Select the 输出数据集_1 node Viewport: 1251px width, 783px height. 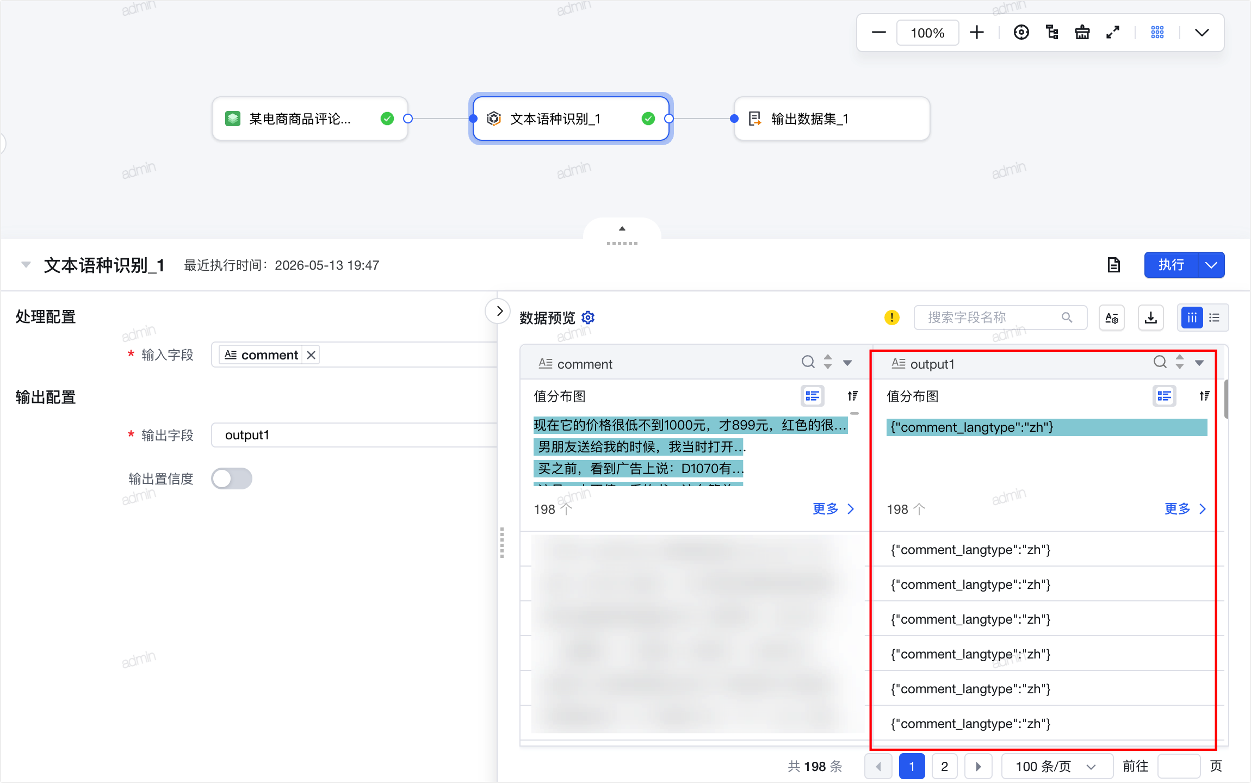[x=832, y=119]
